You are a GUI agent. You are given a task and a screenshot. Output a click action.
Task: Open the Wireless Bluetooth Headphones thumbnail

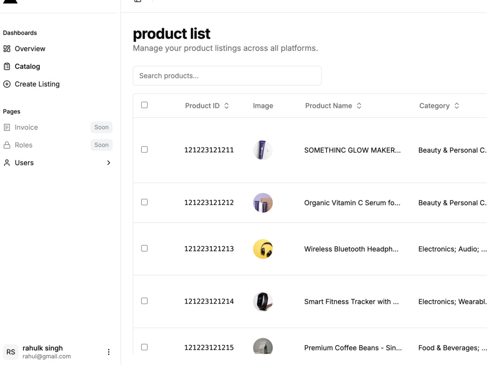263,249
